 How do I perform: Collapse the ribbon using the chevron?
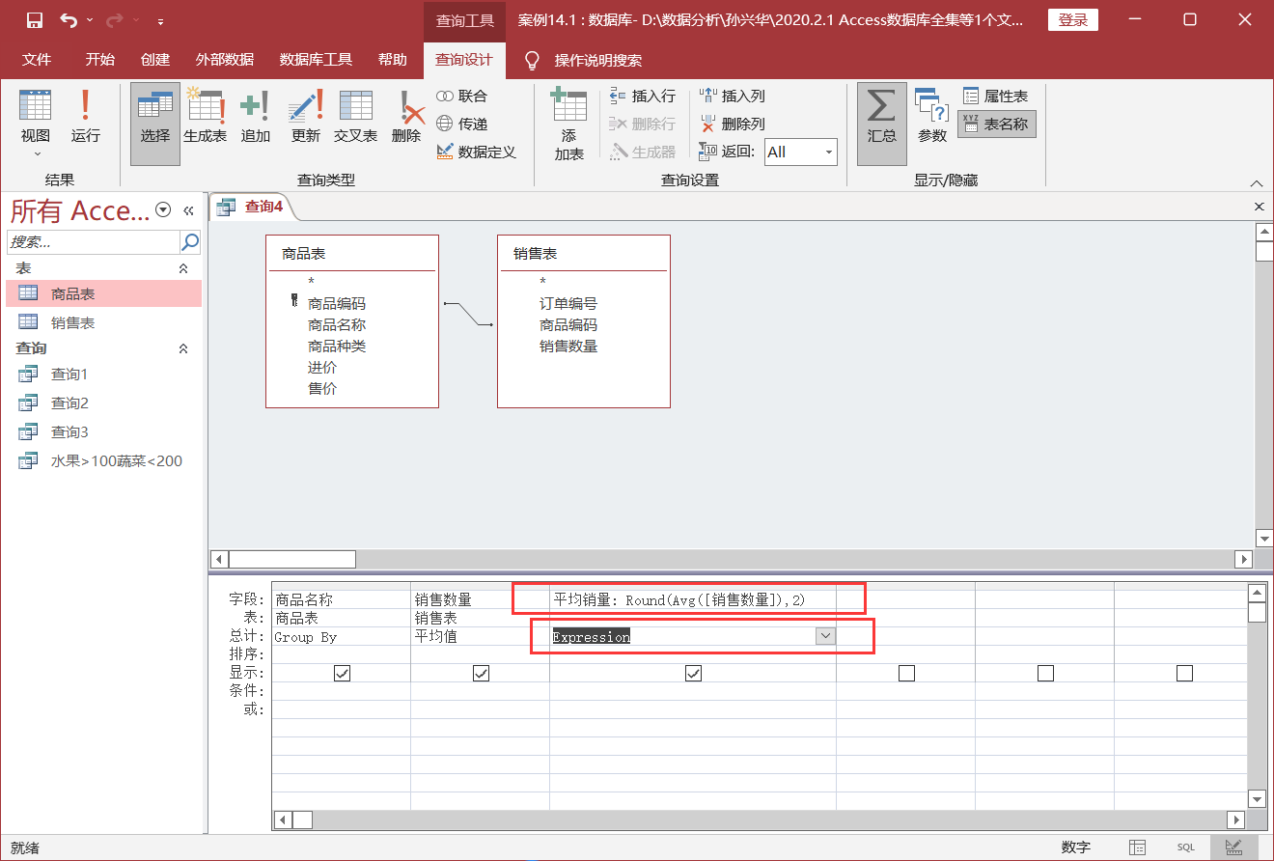1256,182
